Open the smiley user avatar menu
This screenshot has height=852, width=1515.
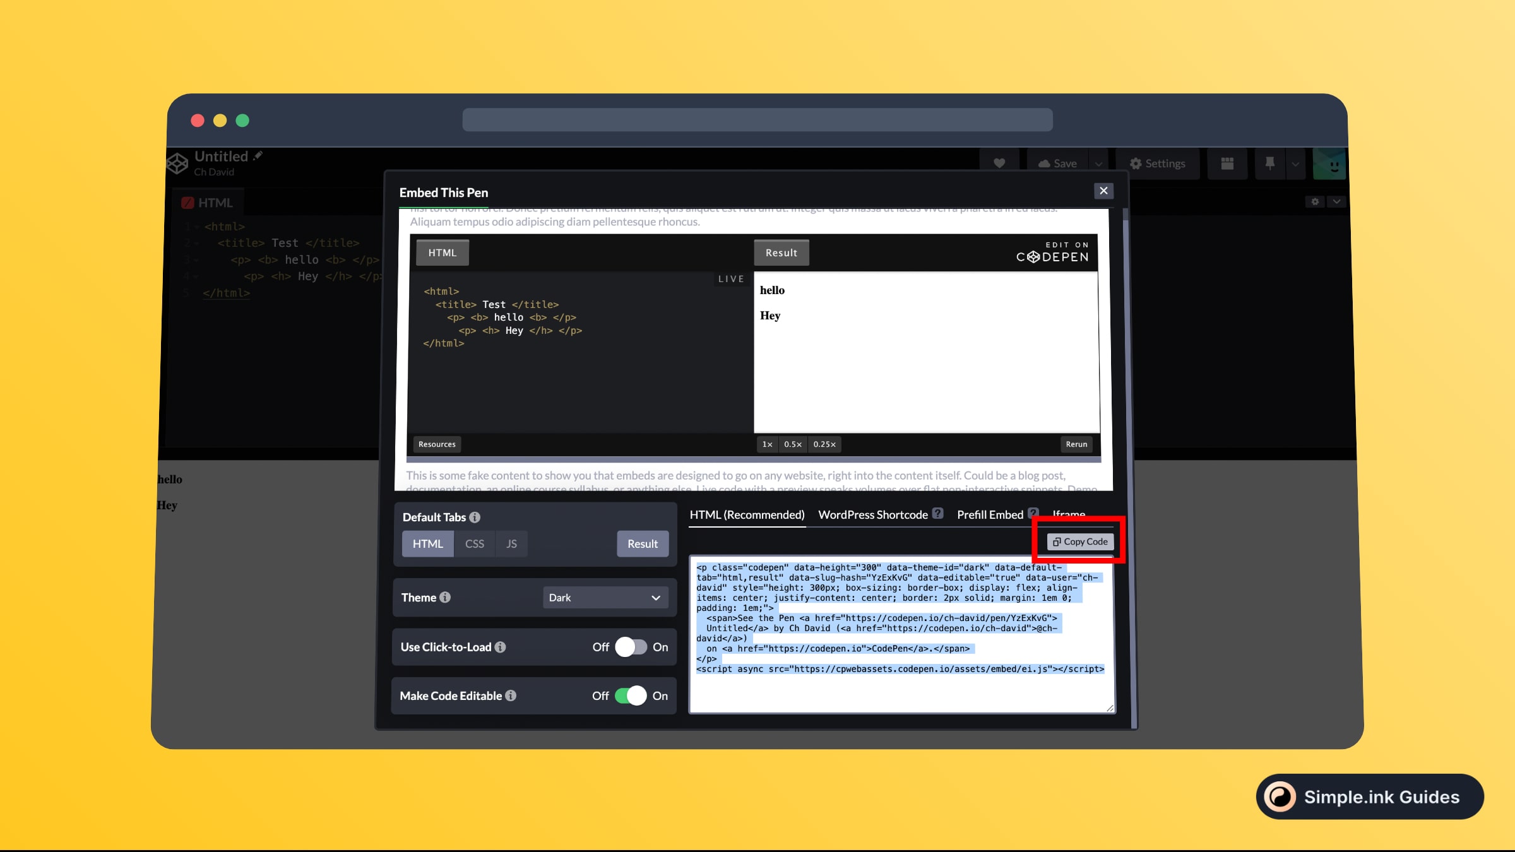[1329, 164]
